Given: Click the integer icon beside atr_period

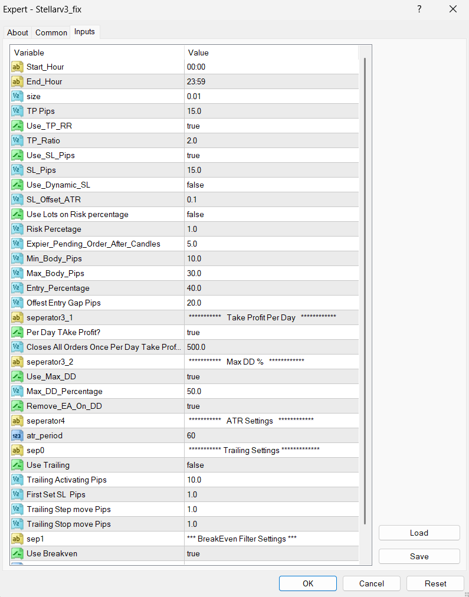Looking at the screenshot, I should pos(17,436).
